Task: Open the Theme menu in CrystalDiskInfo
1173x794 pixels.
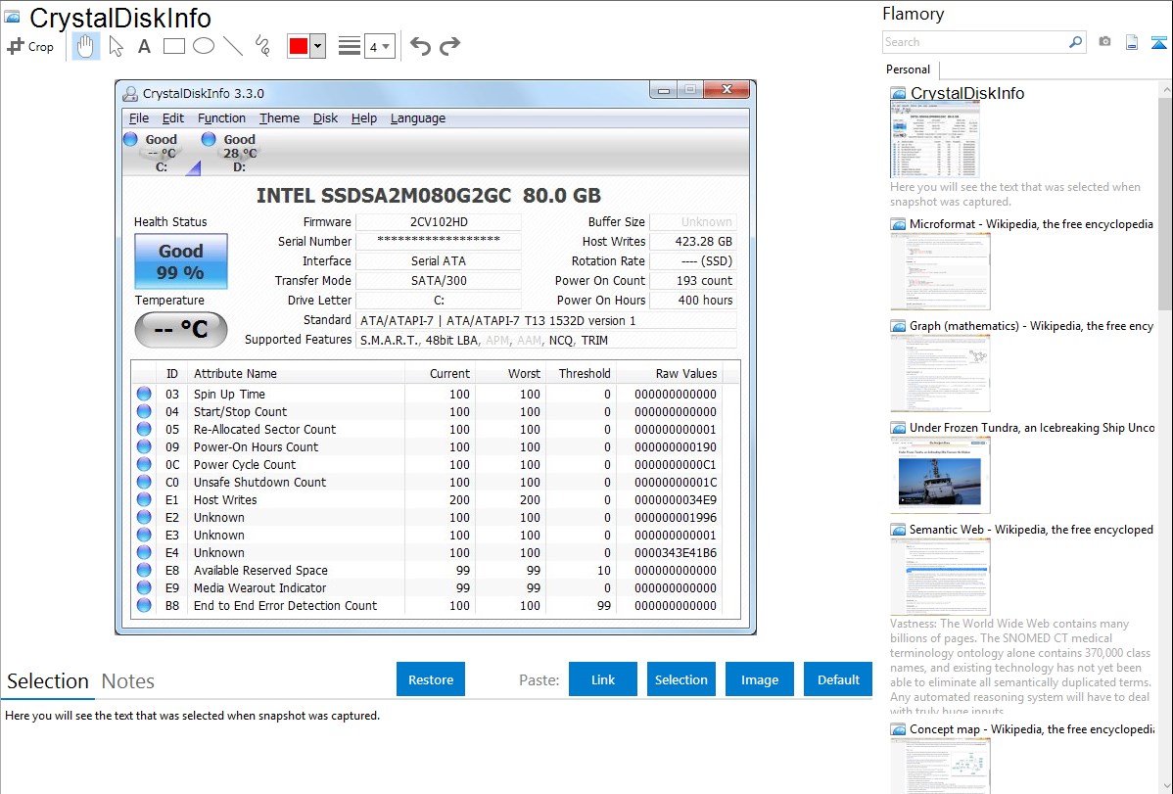Action: tap(279, 118)
